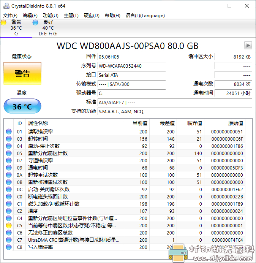Click the status dot of row 0B 重新校准重试次数

9,182
